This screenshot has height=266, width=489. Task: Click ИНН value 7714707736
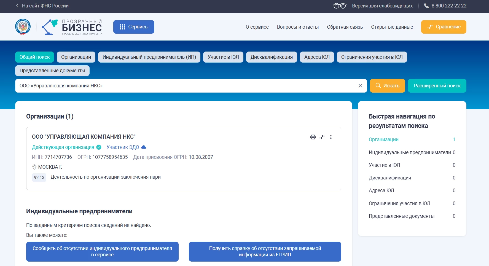[58, 157]
